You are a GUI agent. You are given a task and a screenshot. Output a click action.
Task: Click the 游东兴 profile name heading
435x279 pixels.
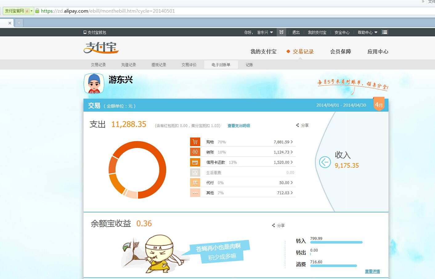click(x=121, y=80)
